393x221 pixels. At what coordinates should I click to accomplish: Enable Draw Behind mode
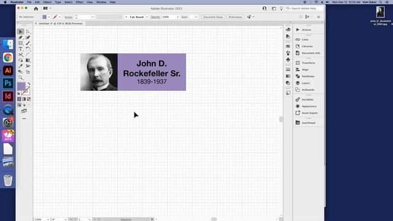pyautogui.click(x=24, y=105)
